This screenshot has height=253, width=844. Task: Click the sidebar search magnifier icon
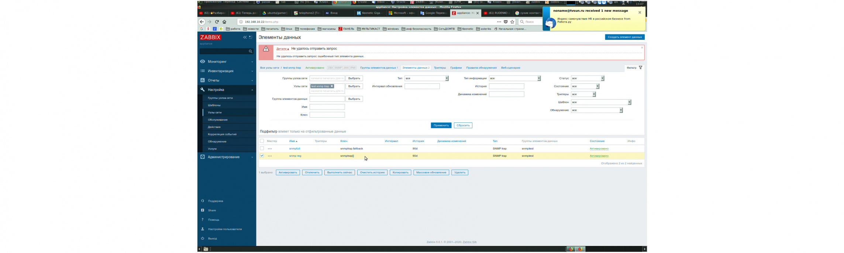(x=251, y=51)
